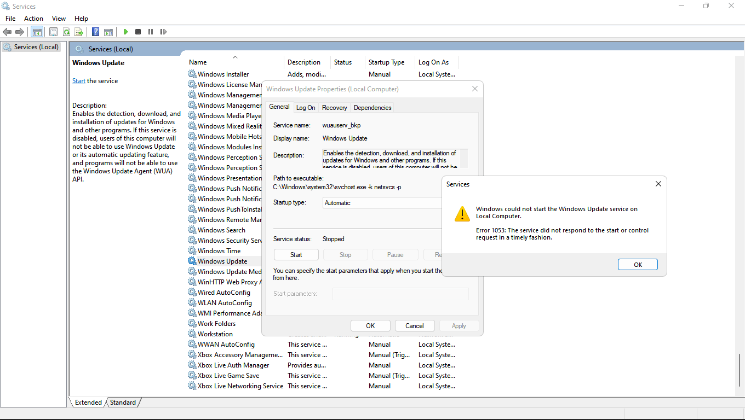Click the Export List toolbar icon
Image resolution: width=745 pixels, height=420 pixels.
[79, 32]
